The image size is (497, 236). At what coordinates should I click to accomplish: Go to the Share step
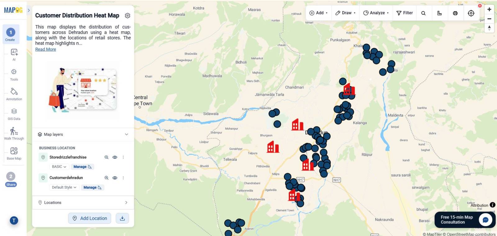click(x=11, y=179)
